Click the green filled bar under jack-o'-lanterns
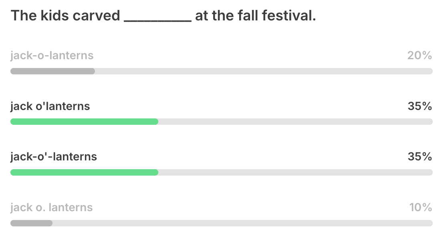This screenshot has height=240, width=444. [84, 172]
